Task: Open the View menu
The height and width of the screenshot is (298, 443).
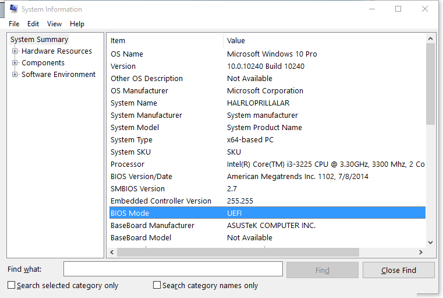Action: click(54, 24)
